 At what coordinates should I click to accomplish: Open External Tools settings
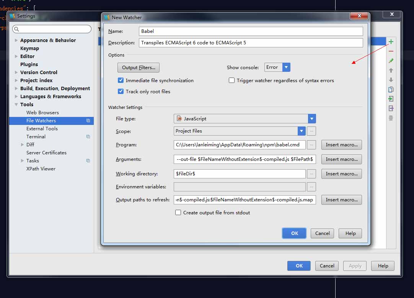[42, 129]
